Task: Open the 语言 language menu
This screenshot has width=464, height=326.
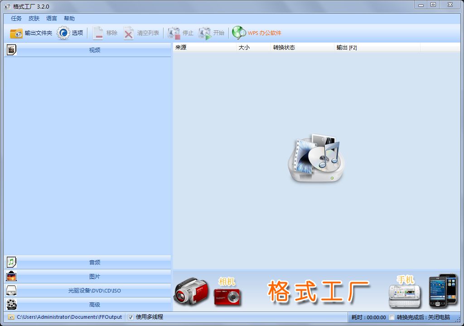Action: tap(52, 19)
